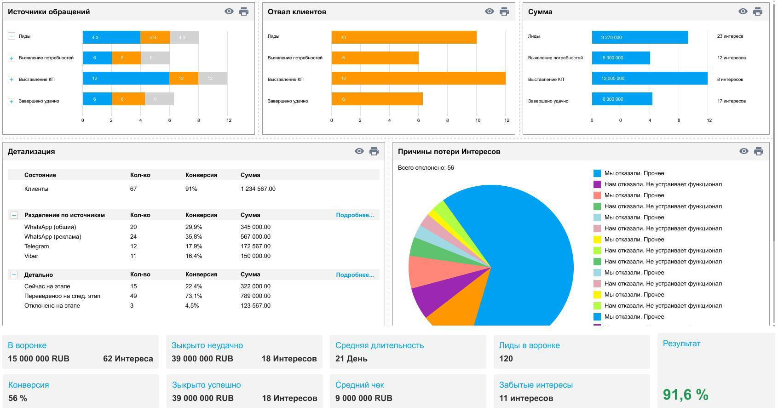Viewport: 778px width, 412px height.
Task: Print the Отвал клиентов chart
Action: pos(504,11)
